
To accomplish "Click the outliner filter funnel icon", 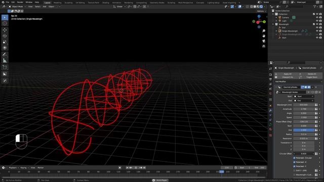I will pos(315,7).
